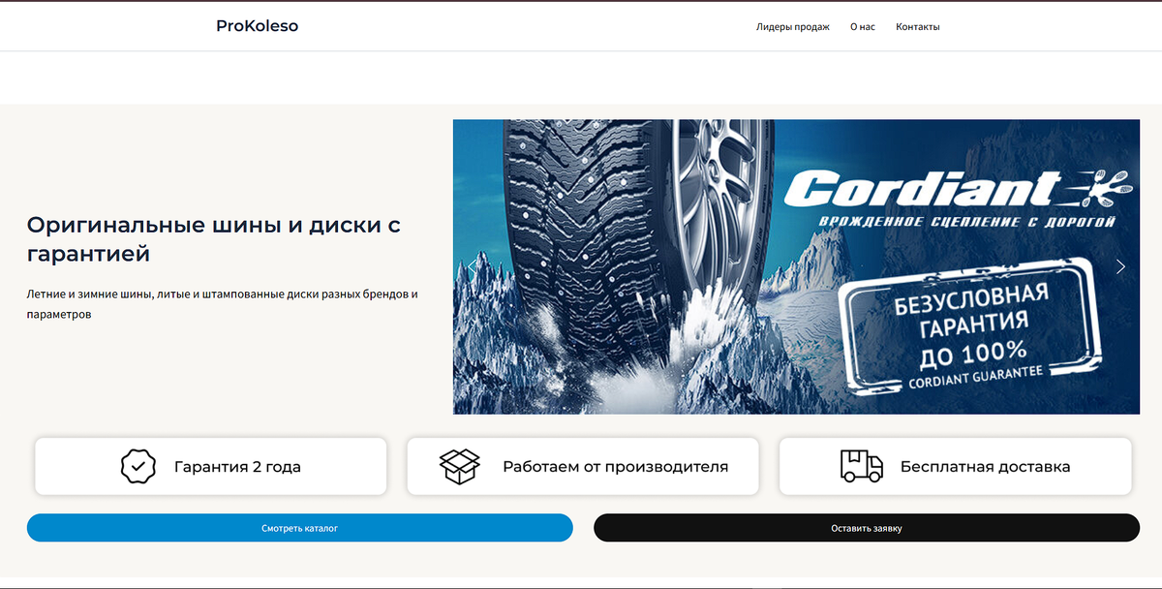1162x589 pixels.
Task: Click the Cordiant tire banner image
Action: click(796, 266)
